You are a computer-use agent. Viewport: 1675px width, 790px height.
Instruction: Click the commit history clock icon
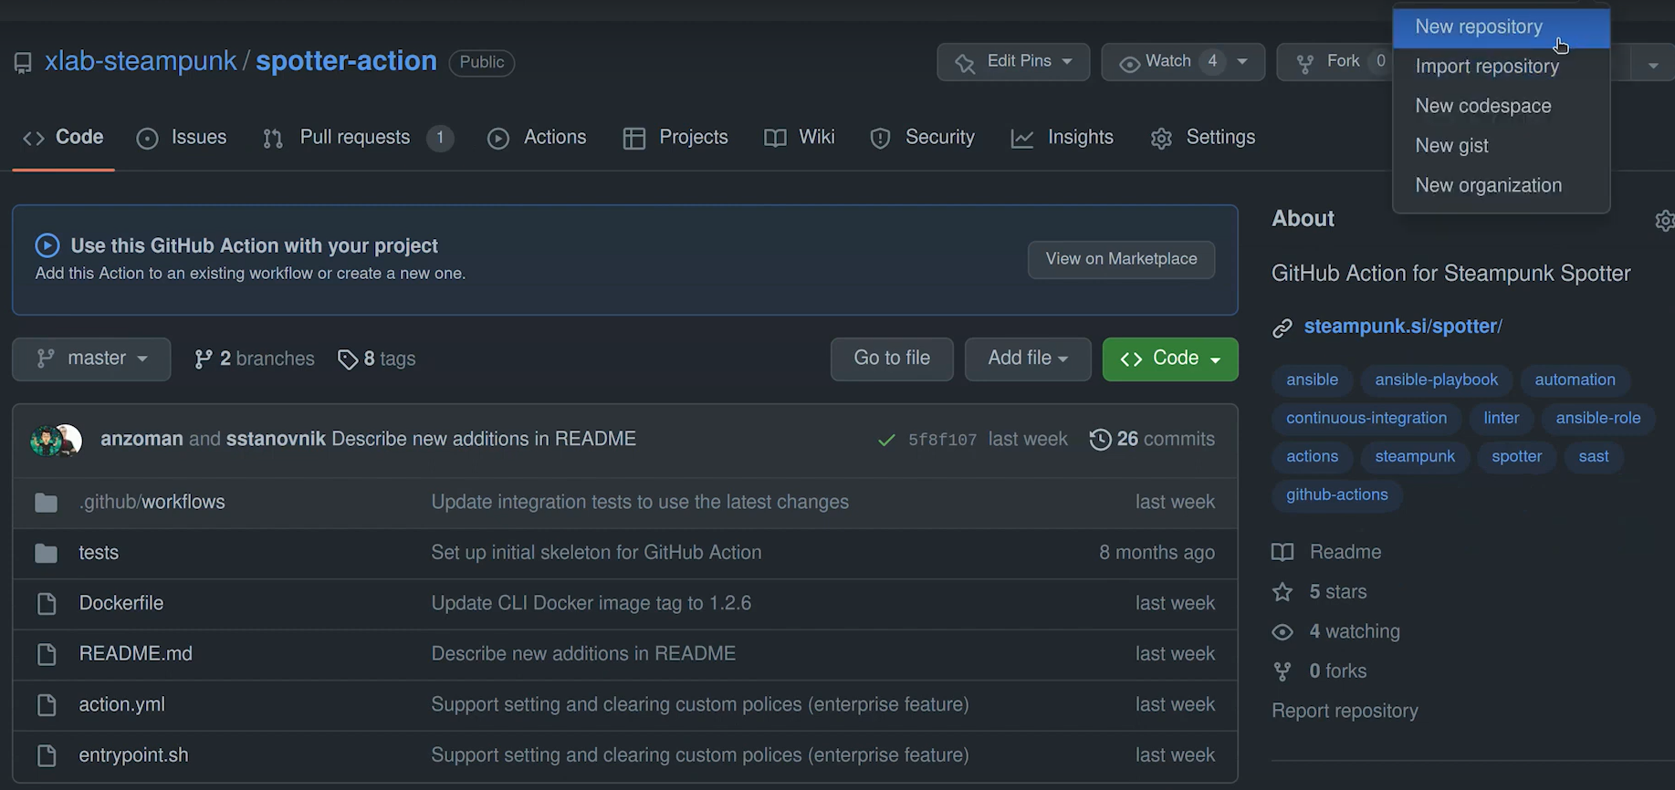pos(1100,440)
